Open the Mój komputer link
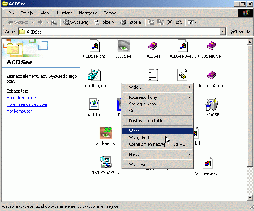254x211 pixels. [x=19, y=111]
